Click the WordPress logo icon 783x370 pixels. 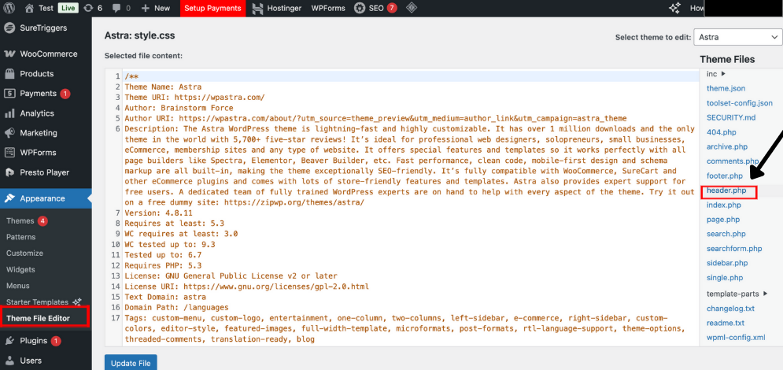pos(10,8)
